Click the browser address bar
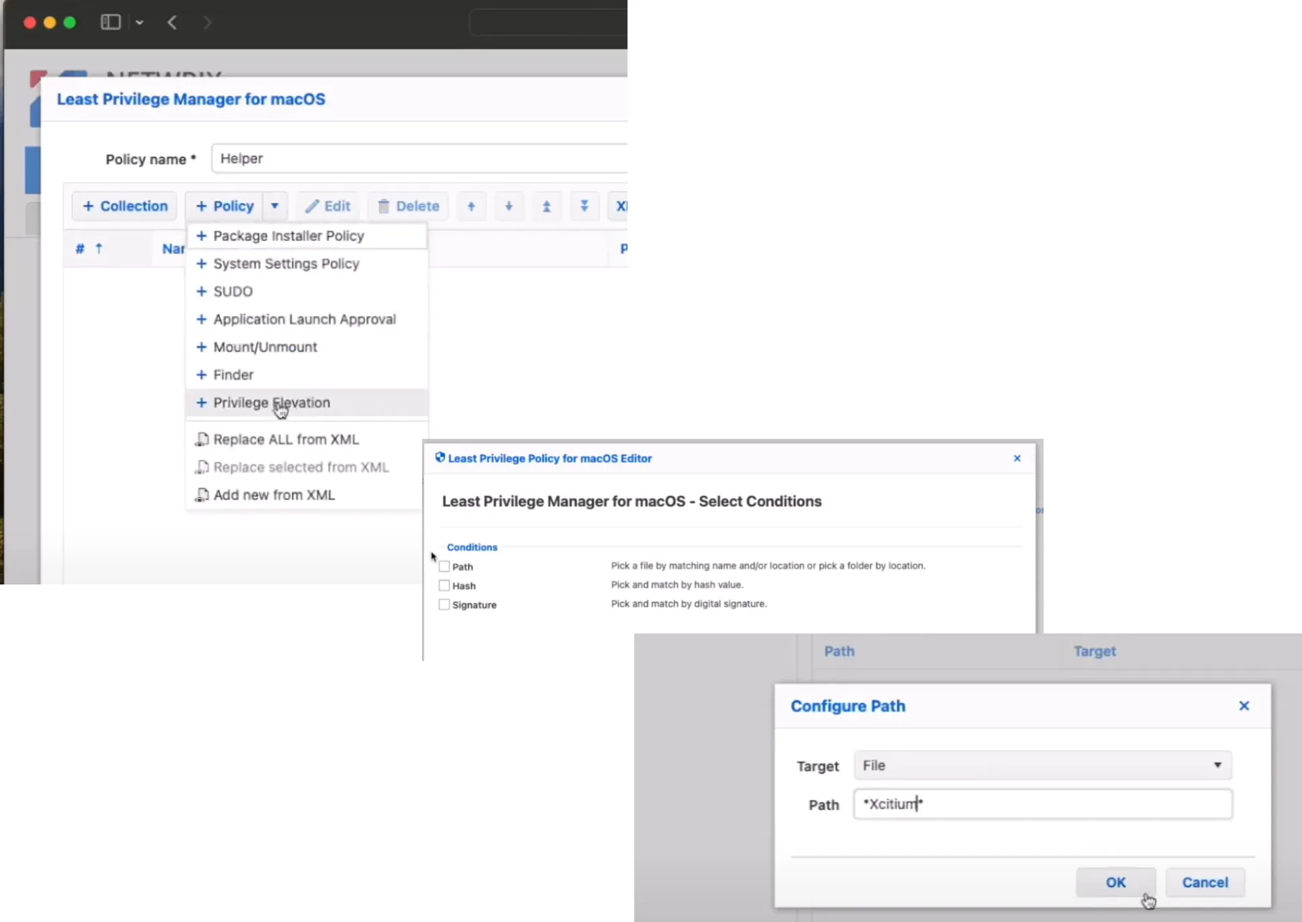 click(x=548, y=22)
